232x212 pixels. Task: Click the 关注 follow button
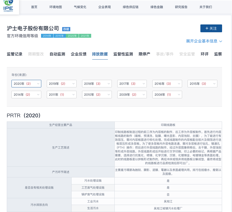point(211,28)
